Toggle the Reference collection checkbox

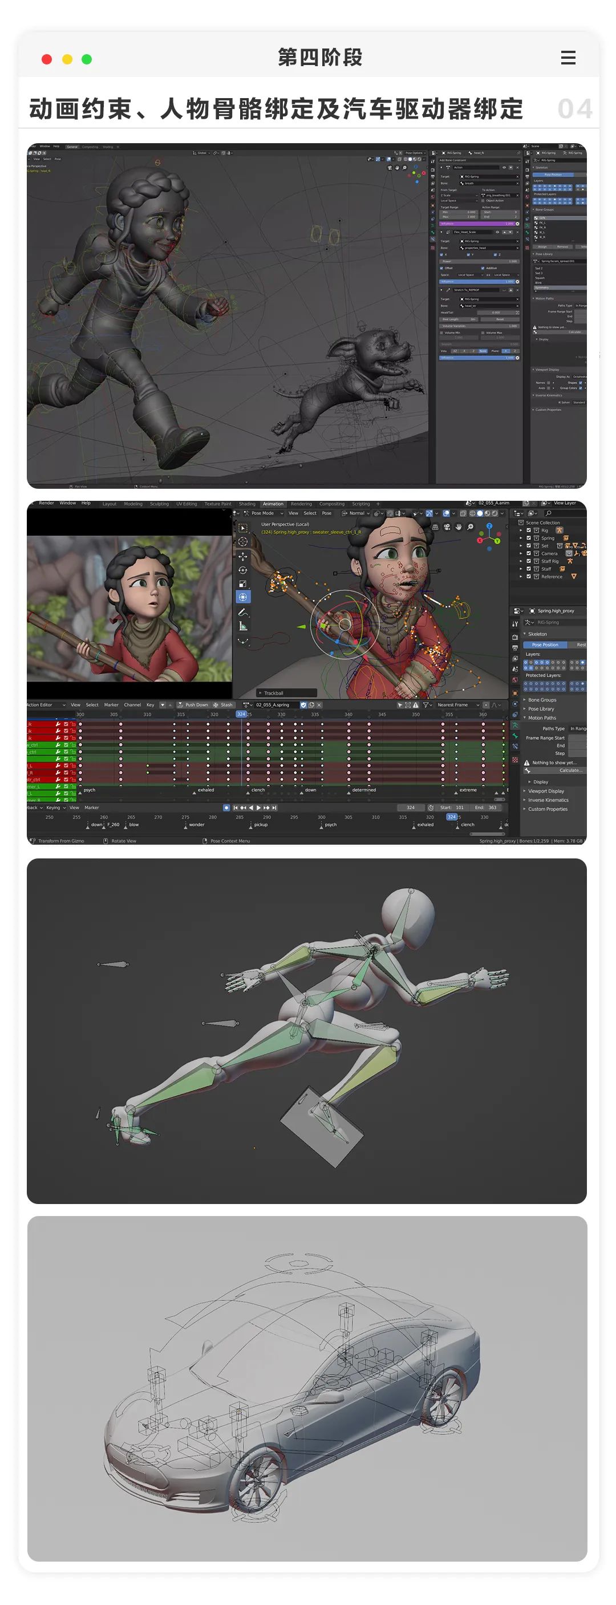click(528, 576)
